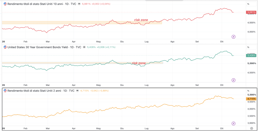The width and height of the screenshot is (258, 131).
Task: Click the Lug label on the 2-year time axis
Action: click(146, 128)
